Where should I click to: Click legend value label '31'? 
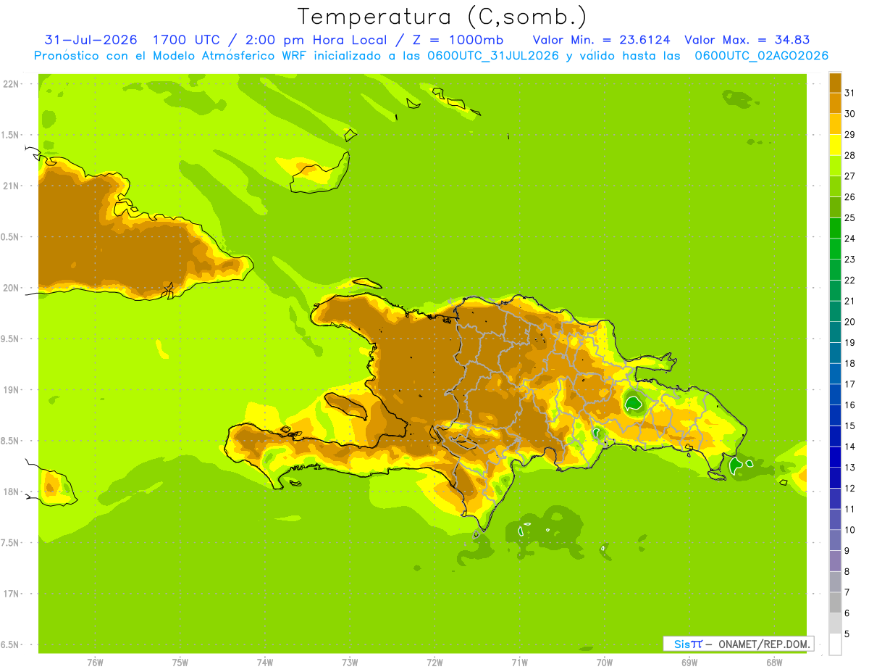849,93
